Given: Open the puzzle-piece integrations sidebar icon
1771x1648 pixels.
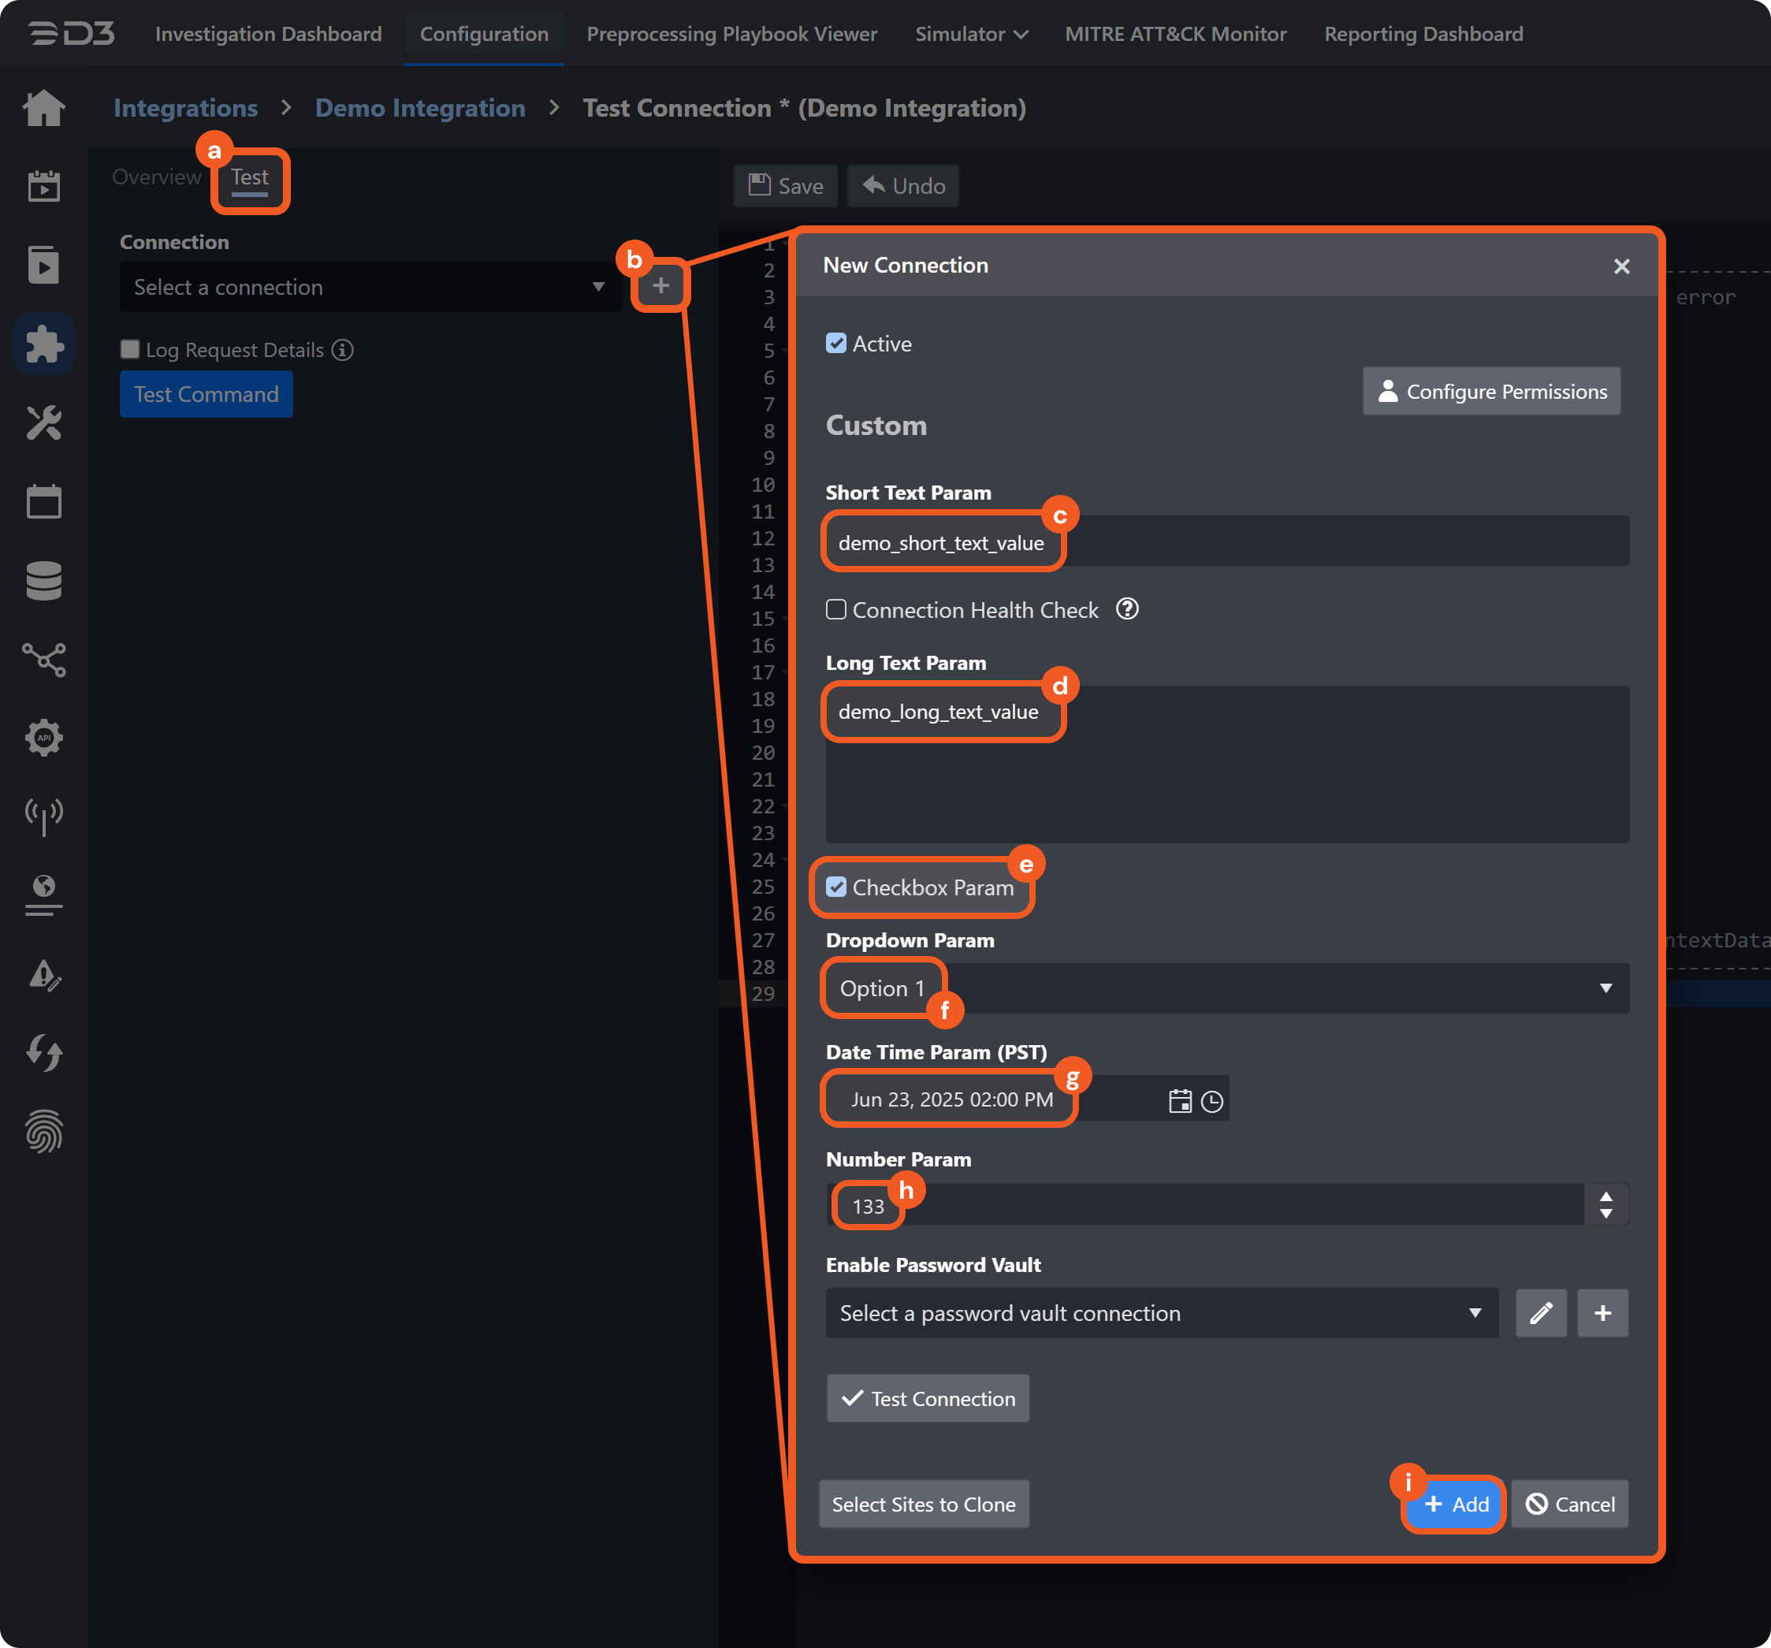Looking at the screenshot, I should click(x=43, y=344).
